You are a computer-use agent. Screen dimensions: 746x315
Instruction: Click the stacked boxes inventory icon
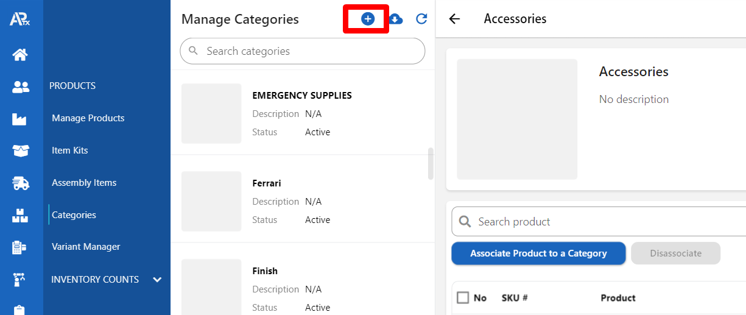[x=20, y=215]
